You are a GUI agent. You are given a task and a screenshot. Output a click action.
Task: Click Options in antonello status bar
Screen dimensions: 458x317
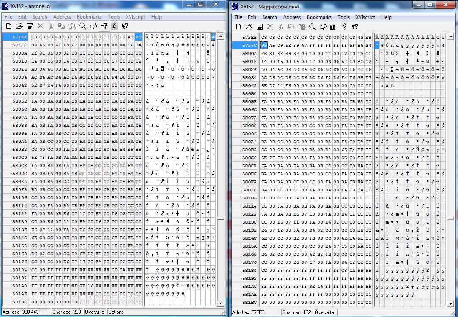point(116,312)
